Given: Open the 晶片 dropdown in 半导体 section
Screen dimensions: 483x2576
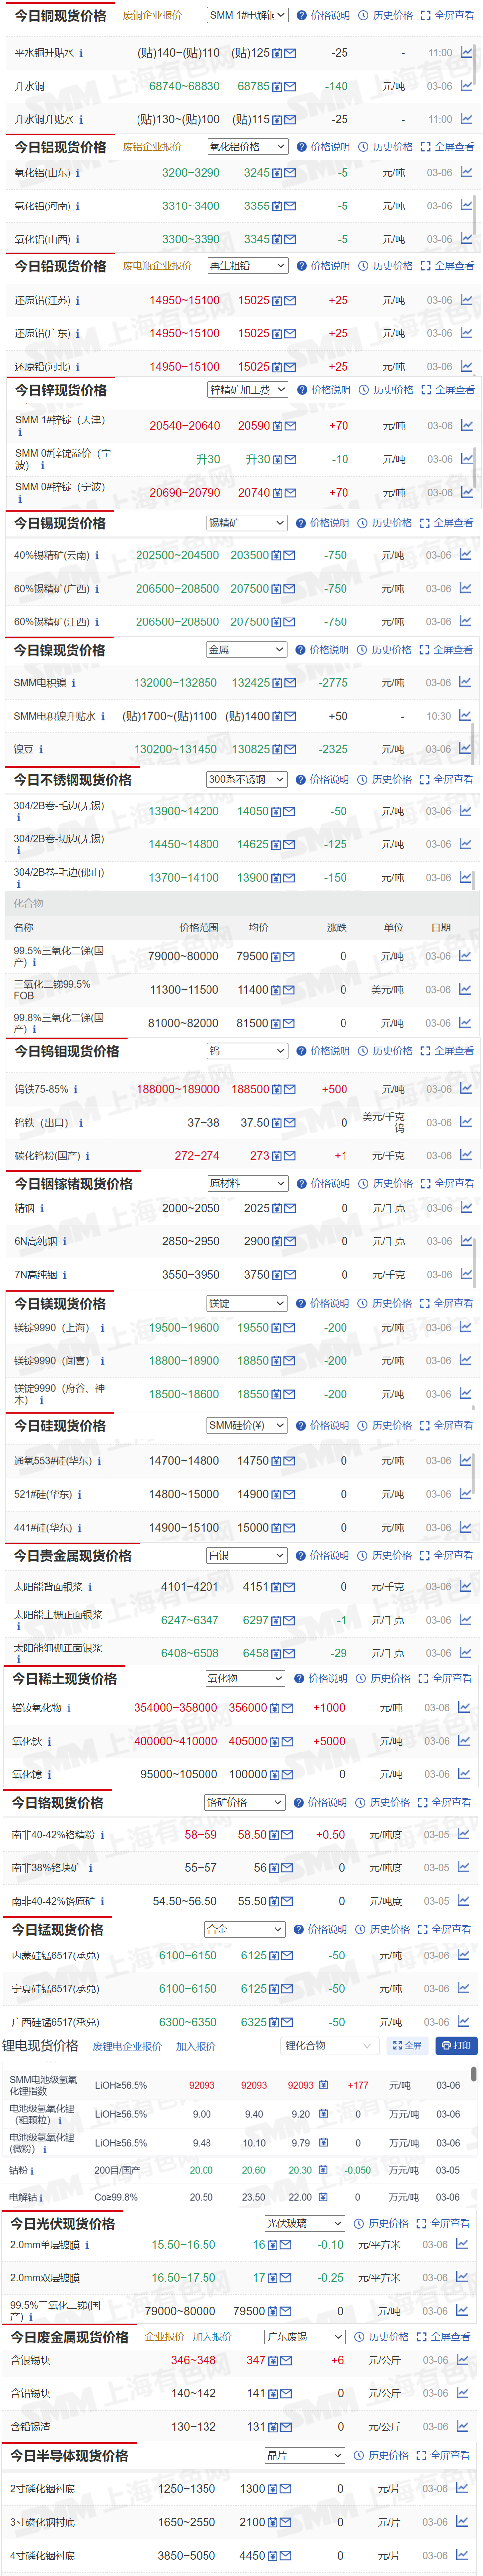Looking at the screenshot, I should click(x=304, y=2455).
